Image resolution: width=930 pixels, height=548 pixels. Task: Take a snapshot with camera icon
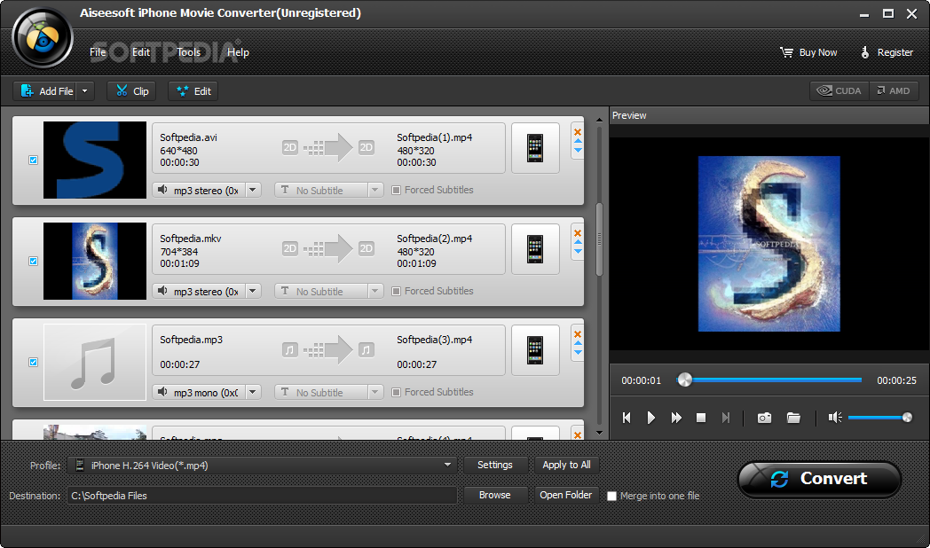[765, 418]
